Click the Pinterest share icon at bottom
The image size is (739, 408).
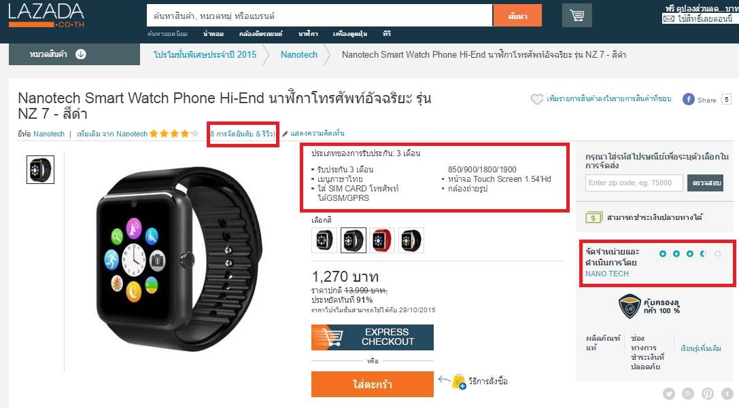tap(708, 394)
